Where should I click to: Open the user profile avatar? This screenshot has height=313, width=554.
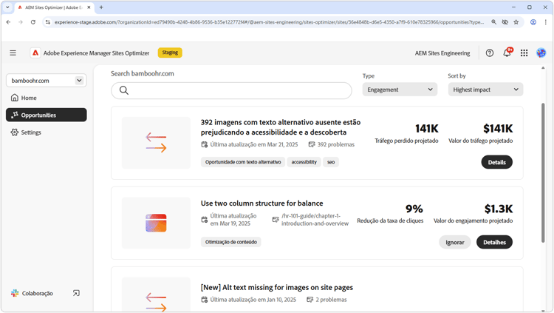541,53
